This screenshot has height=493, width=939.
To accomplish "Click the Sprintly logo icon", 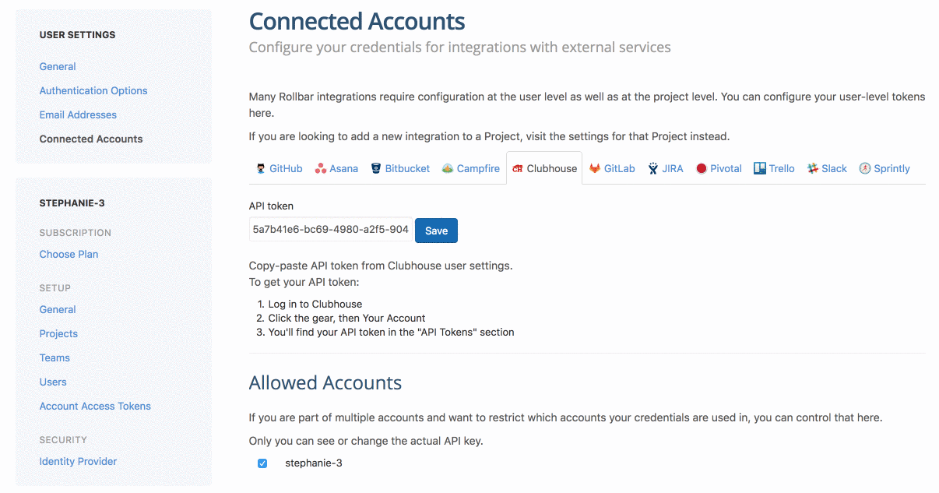I will [x=865, y=169].
